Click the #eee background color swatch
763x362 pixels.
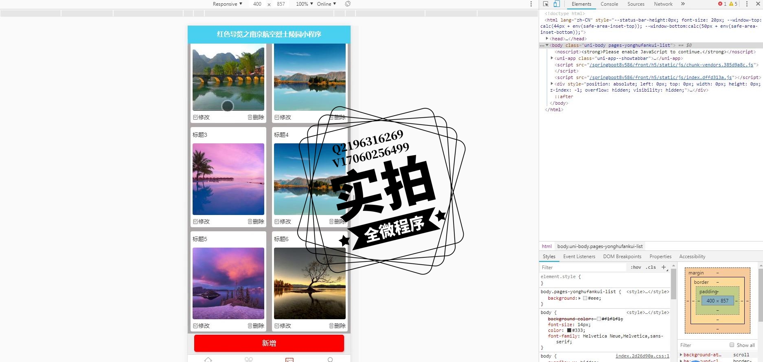585,298
